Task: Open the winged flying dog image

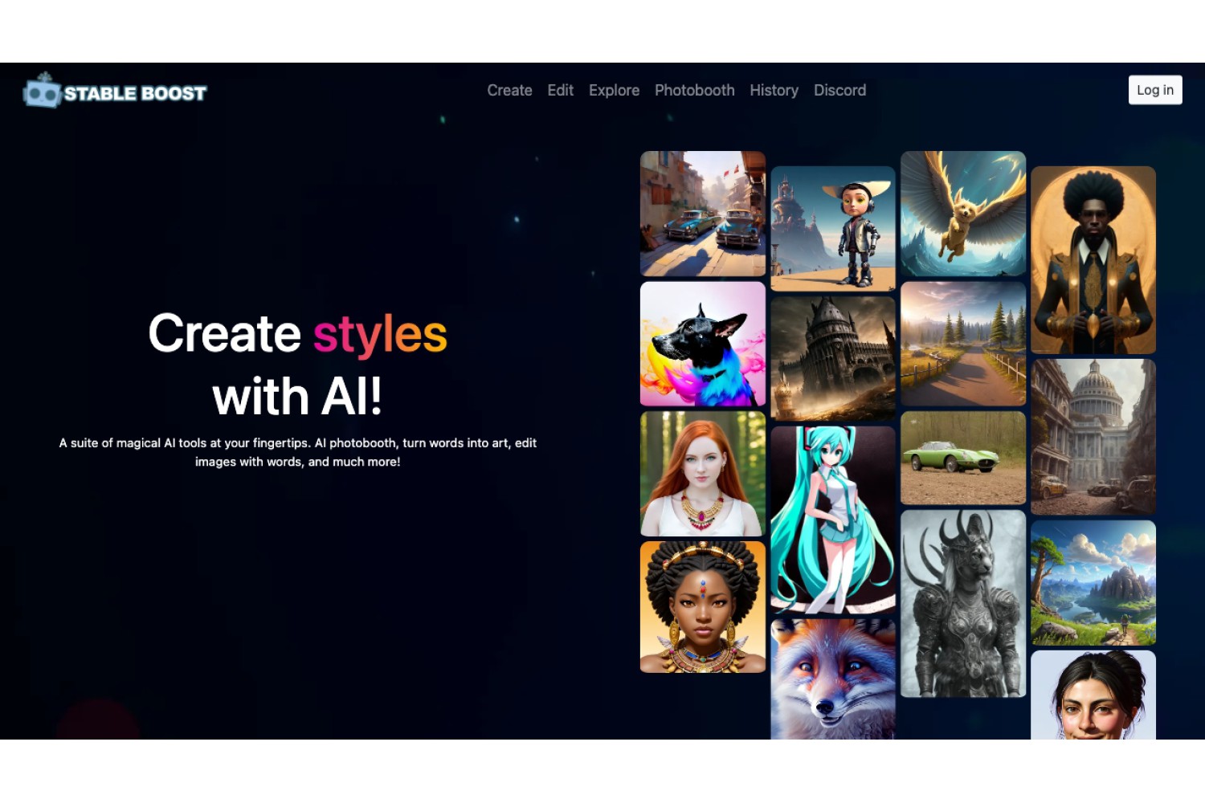Action: pos(963,214)
